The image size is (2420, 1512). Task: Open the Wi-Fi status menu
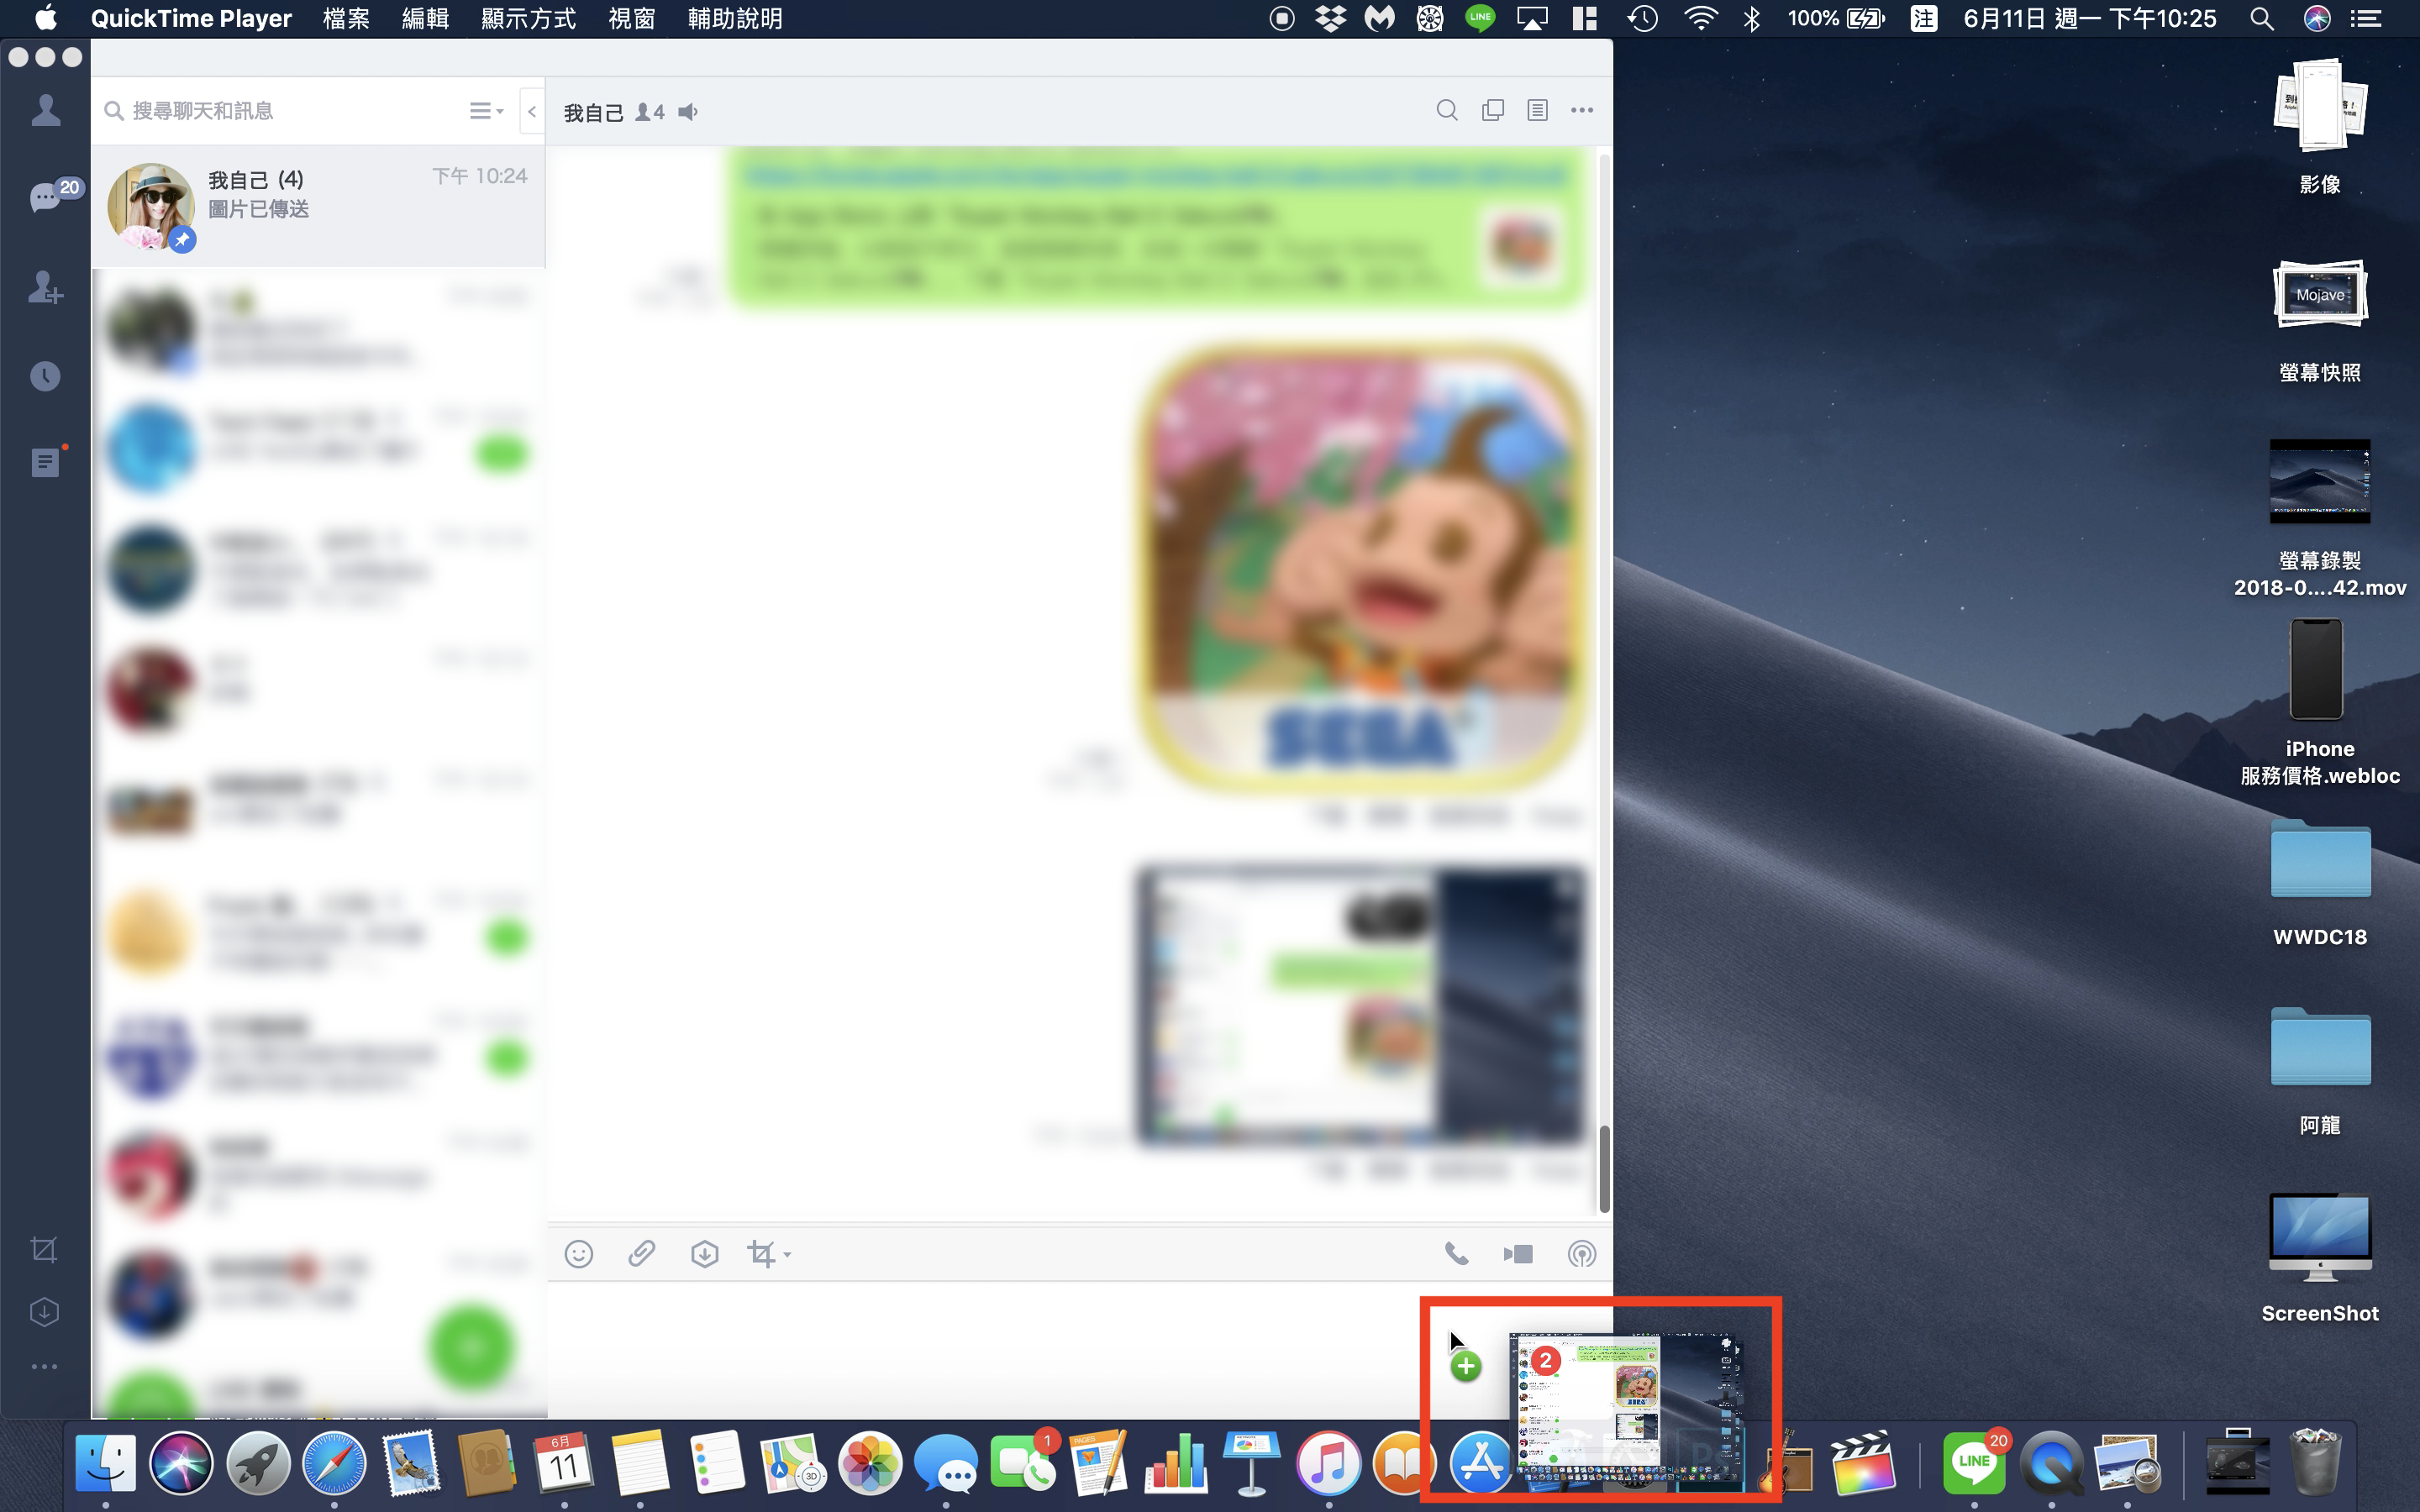(1700, 18)
